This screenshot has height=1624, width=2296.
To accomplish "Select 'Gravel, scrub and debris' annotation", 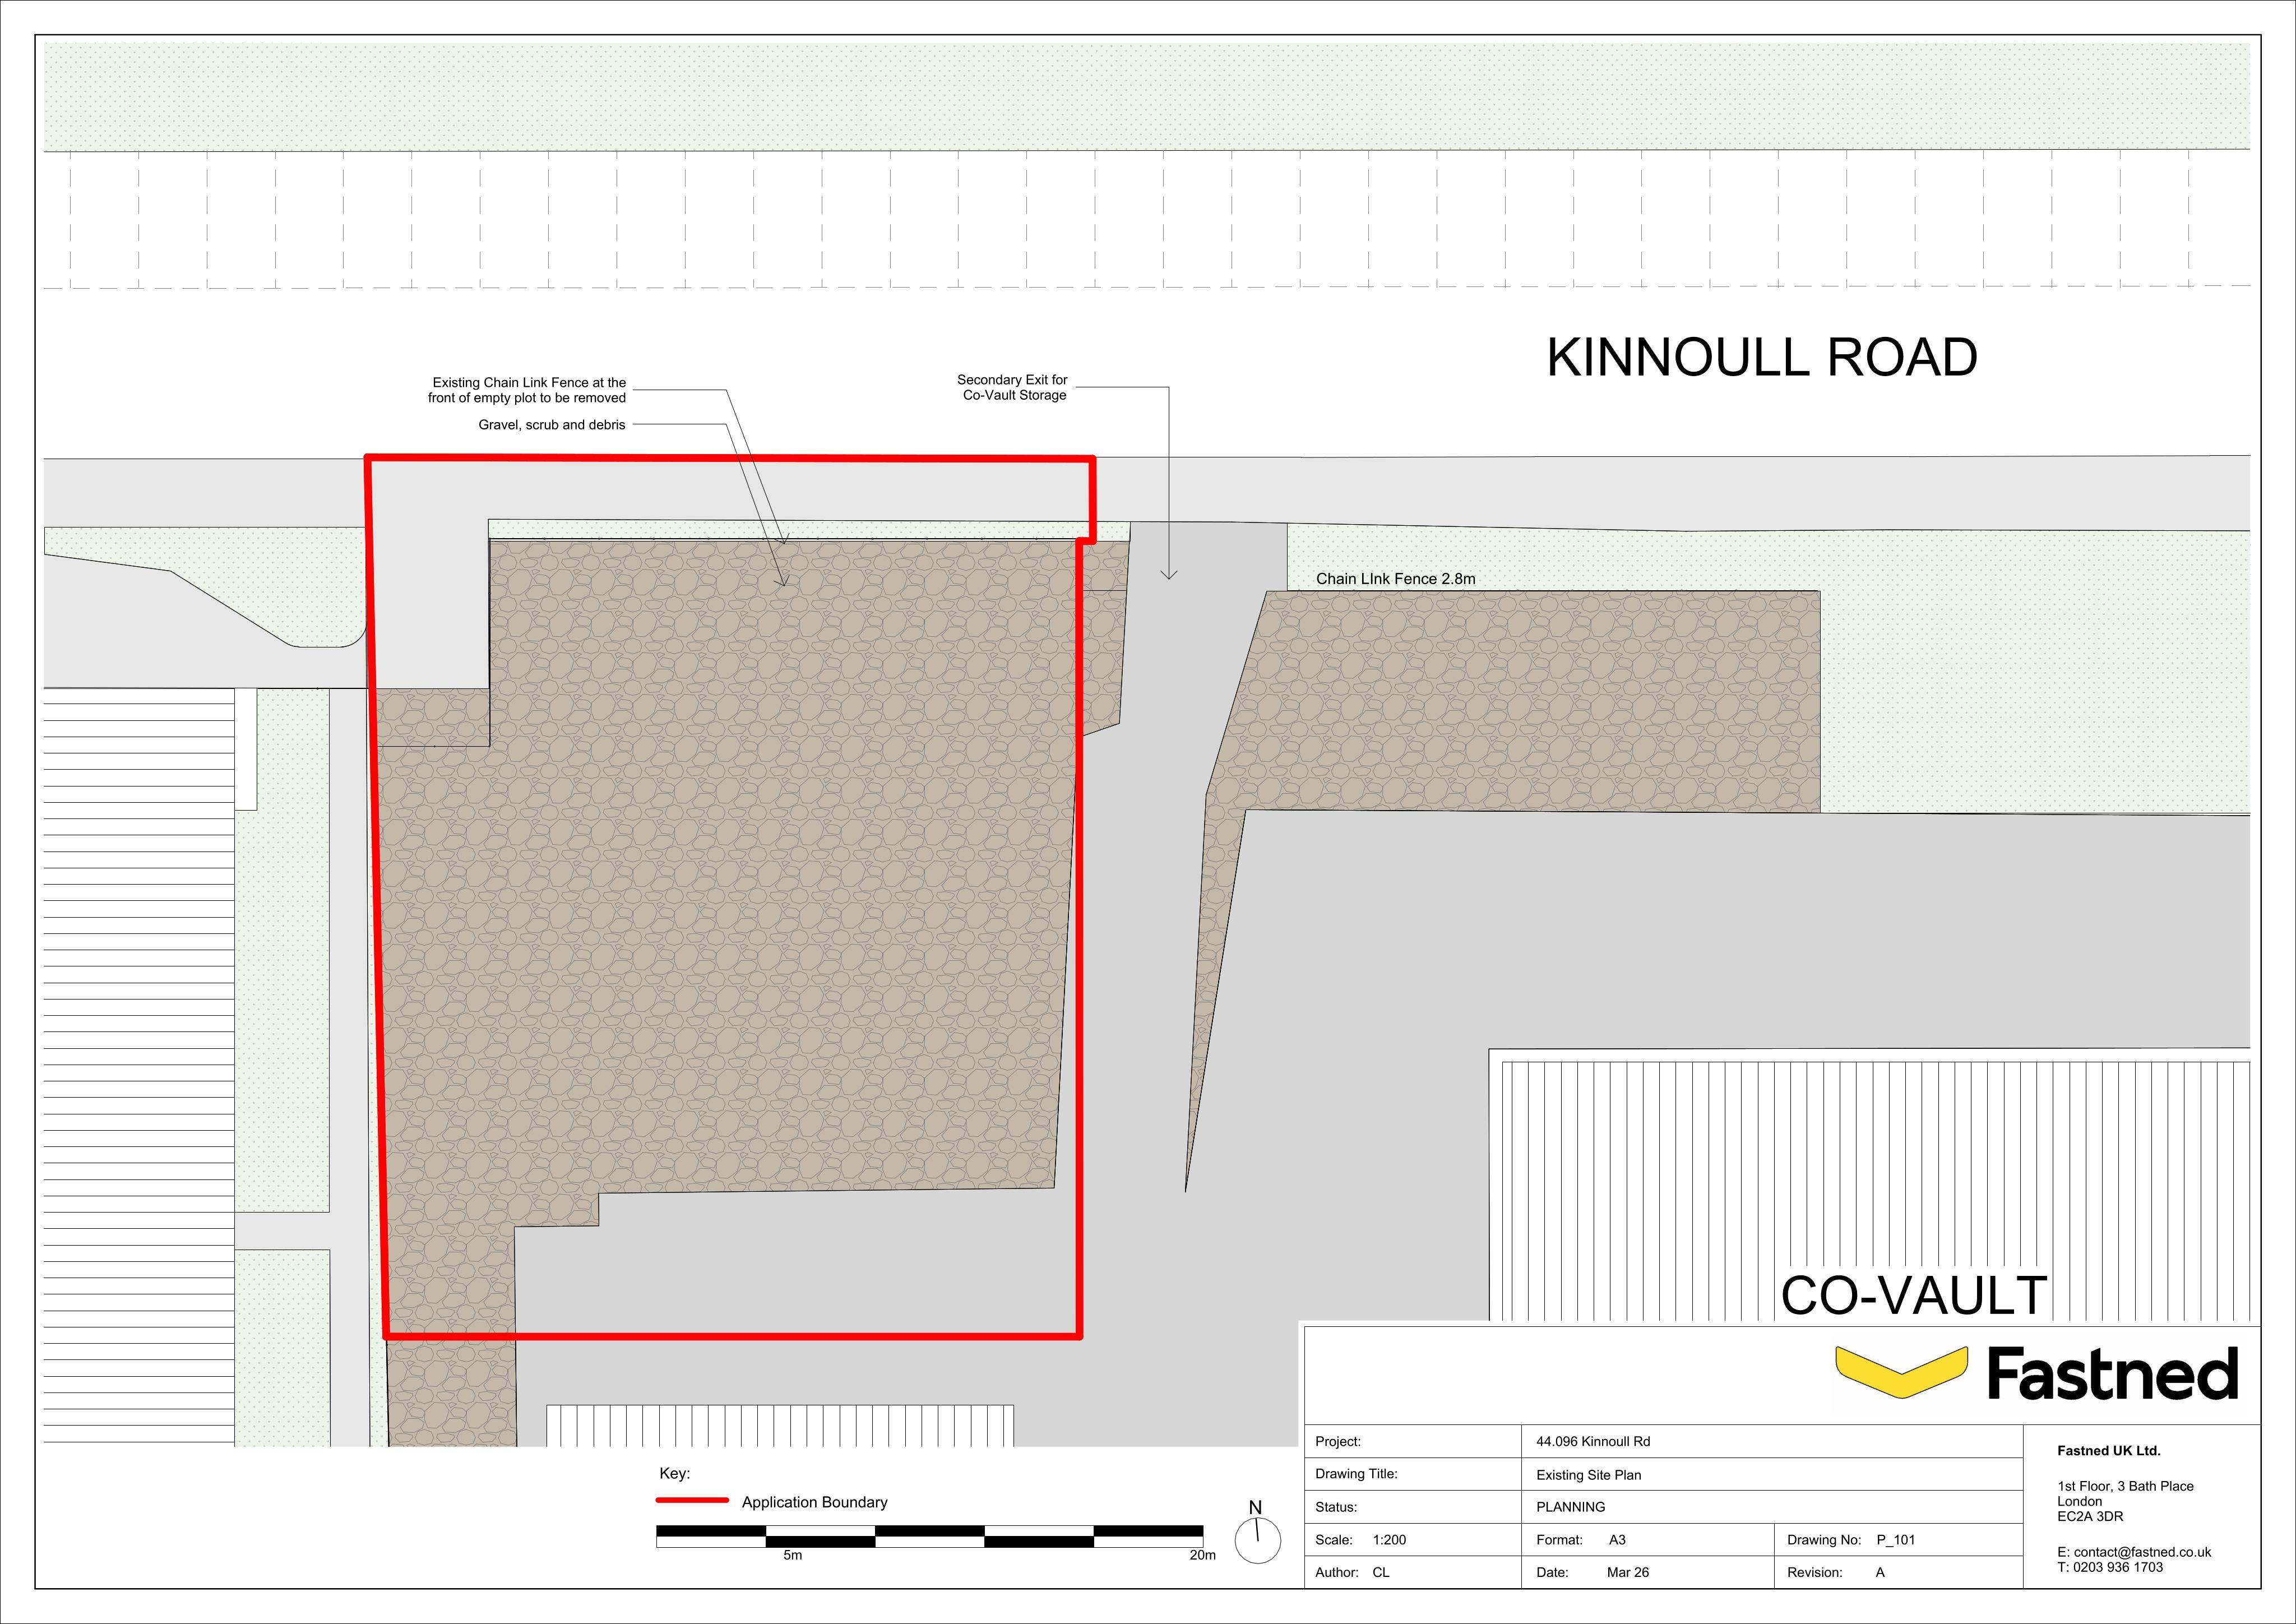I will coord(552,425).
